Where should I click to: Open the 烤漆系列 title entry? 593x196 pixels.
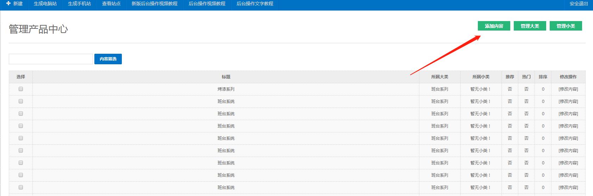click(226, 89)
